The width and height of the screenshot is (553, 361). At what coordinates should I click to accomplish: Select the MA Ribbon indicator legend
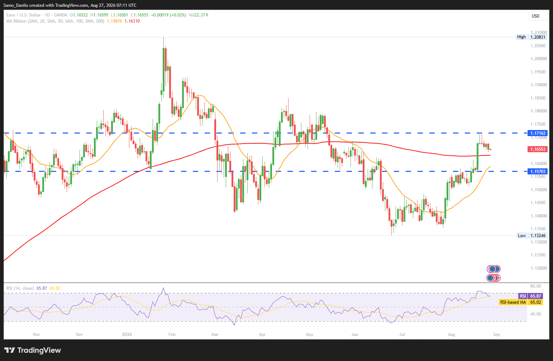[56, 21]
